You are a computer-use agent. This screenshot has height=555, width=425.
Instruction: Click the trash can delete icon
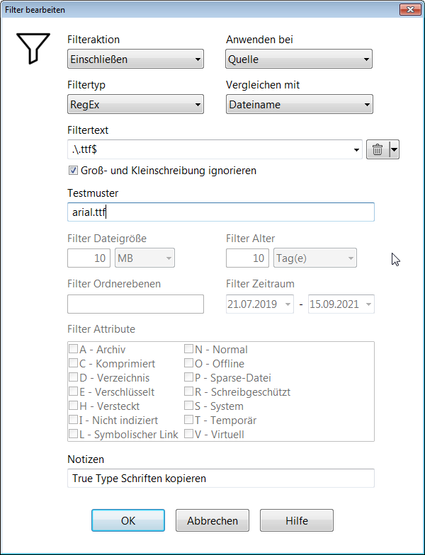378,149
